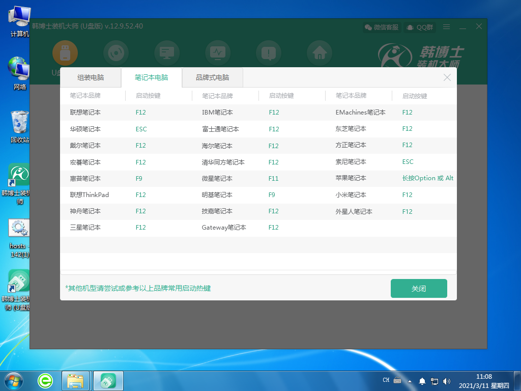Open the 回收站 Recycle Bin desktop icon
Image resolution: width=521 pixels, height=391 pixels.
[x=18, y=121]
